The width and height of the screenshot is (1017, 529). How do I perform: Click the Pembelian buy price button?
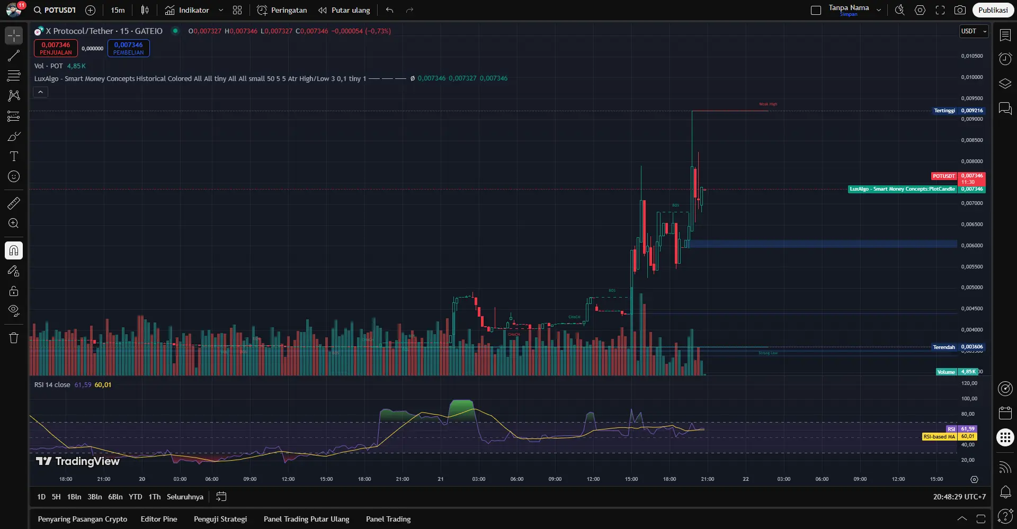[x=128, y=48]
